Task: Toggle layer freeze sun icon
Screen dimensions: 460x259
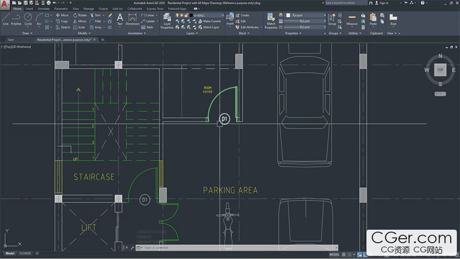Action: pos(182,15)
